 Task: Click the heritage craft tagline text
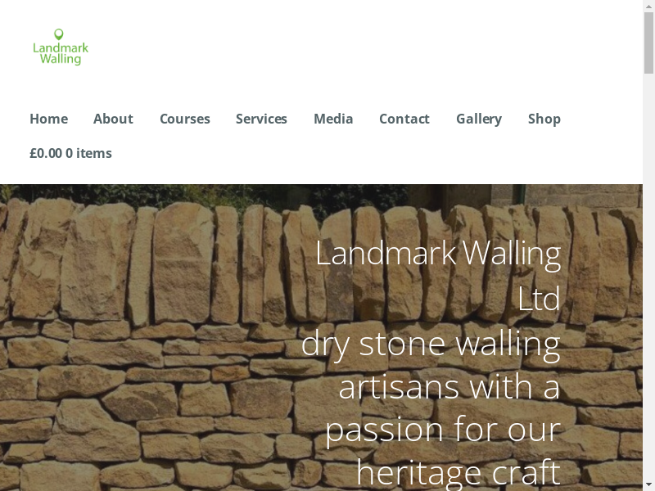[458, 472]
